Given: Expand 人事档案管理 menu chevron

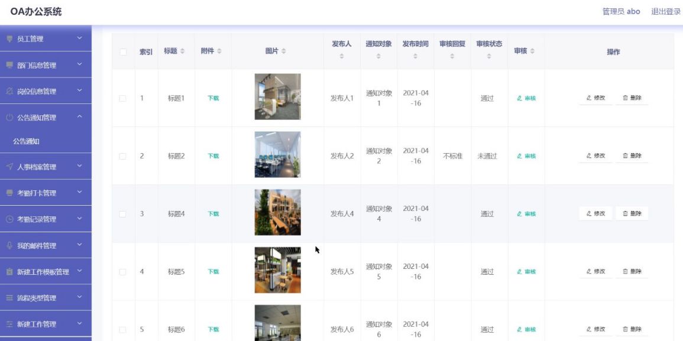Looking at the screenshot, I should (79, 166).
